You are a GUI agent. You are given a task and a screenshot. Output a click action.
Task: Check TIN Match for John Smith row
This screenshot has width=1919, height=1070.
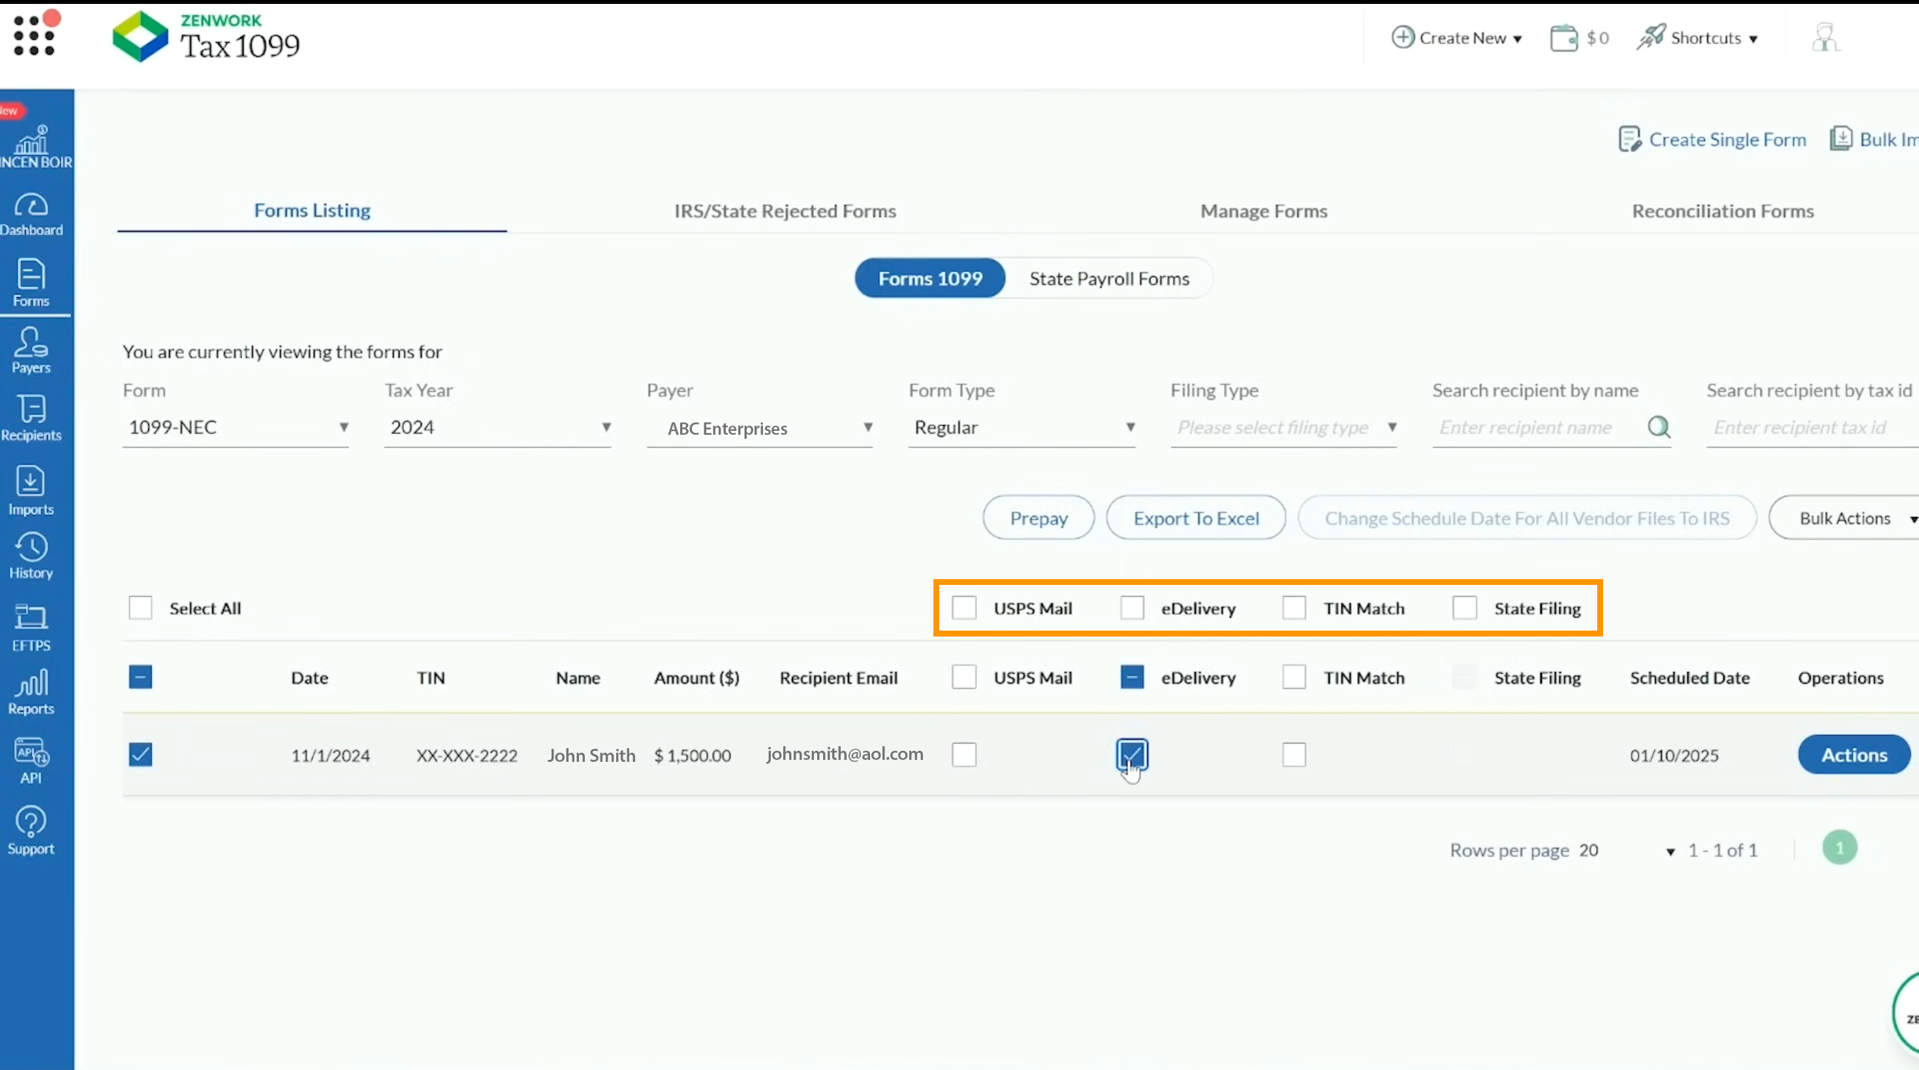click(x=1294, y=755)
